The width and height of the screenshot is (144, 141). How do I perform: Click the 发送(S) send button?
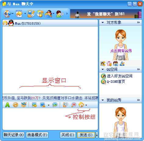pyautogui.click(x=86, y=135)
